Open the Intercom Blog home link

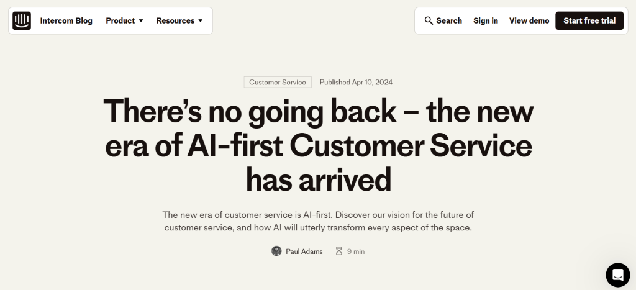click(66, 20)
